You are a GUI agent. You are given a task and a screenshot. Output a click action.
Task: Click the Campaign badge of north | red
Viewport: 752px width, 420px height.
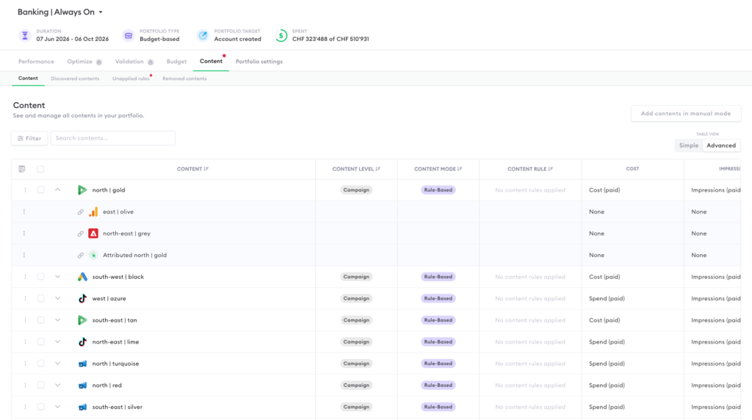tap(356, 385)
